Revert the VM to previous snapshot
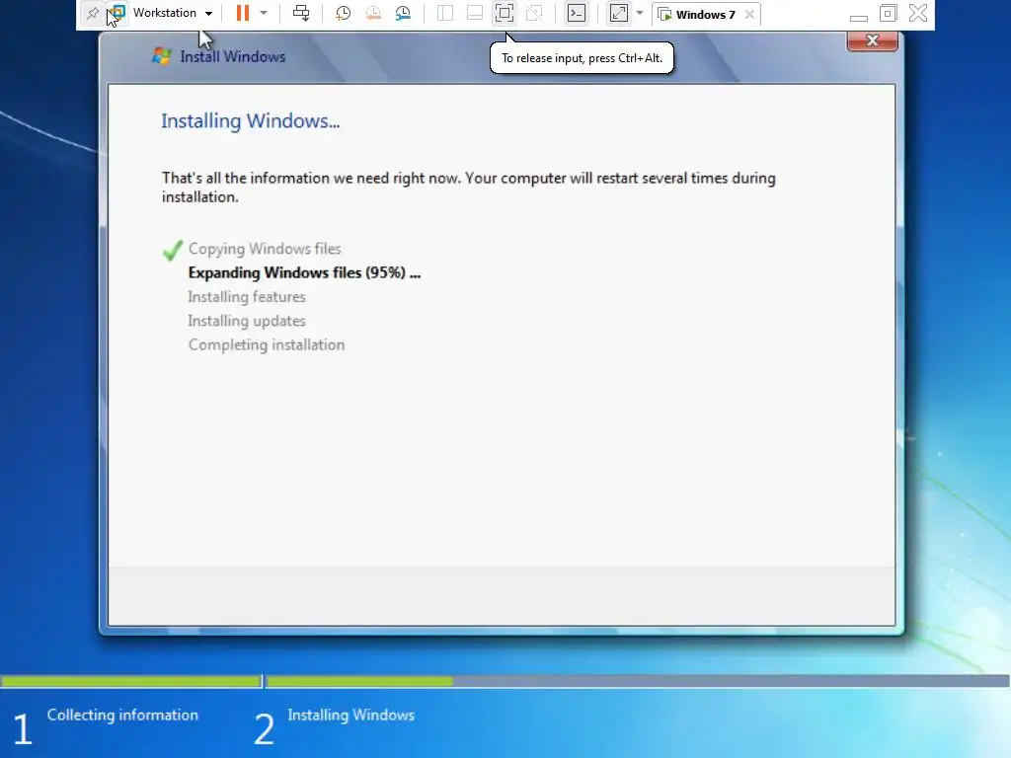1011x758 pixels. click(372, 13)
